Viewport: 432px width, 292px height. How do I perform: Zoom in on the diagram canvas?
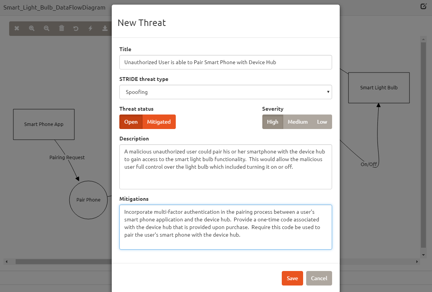(x=32, y=28)
